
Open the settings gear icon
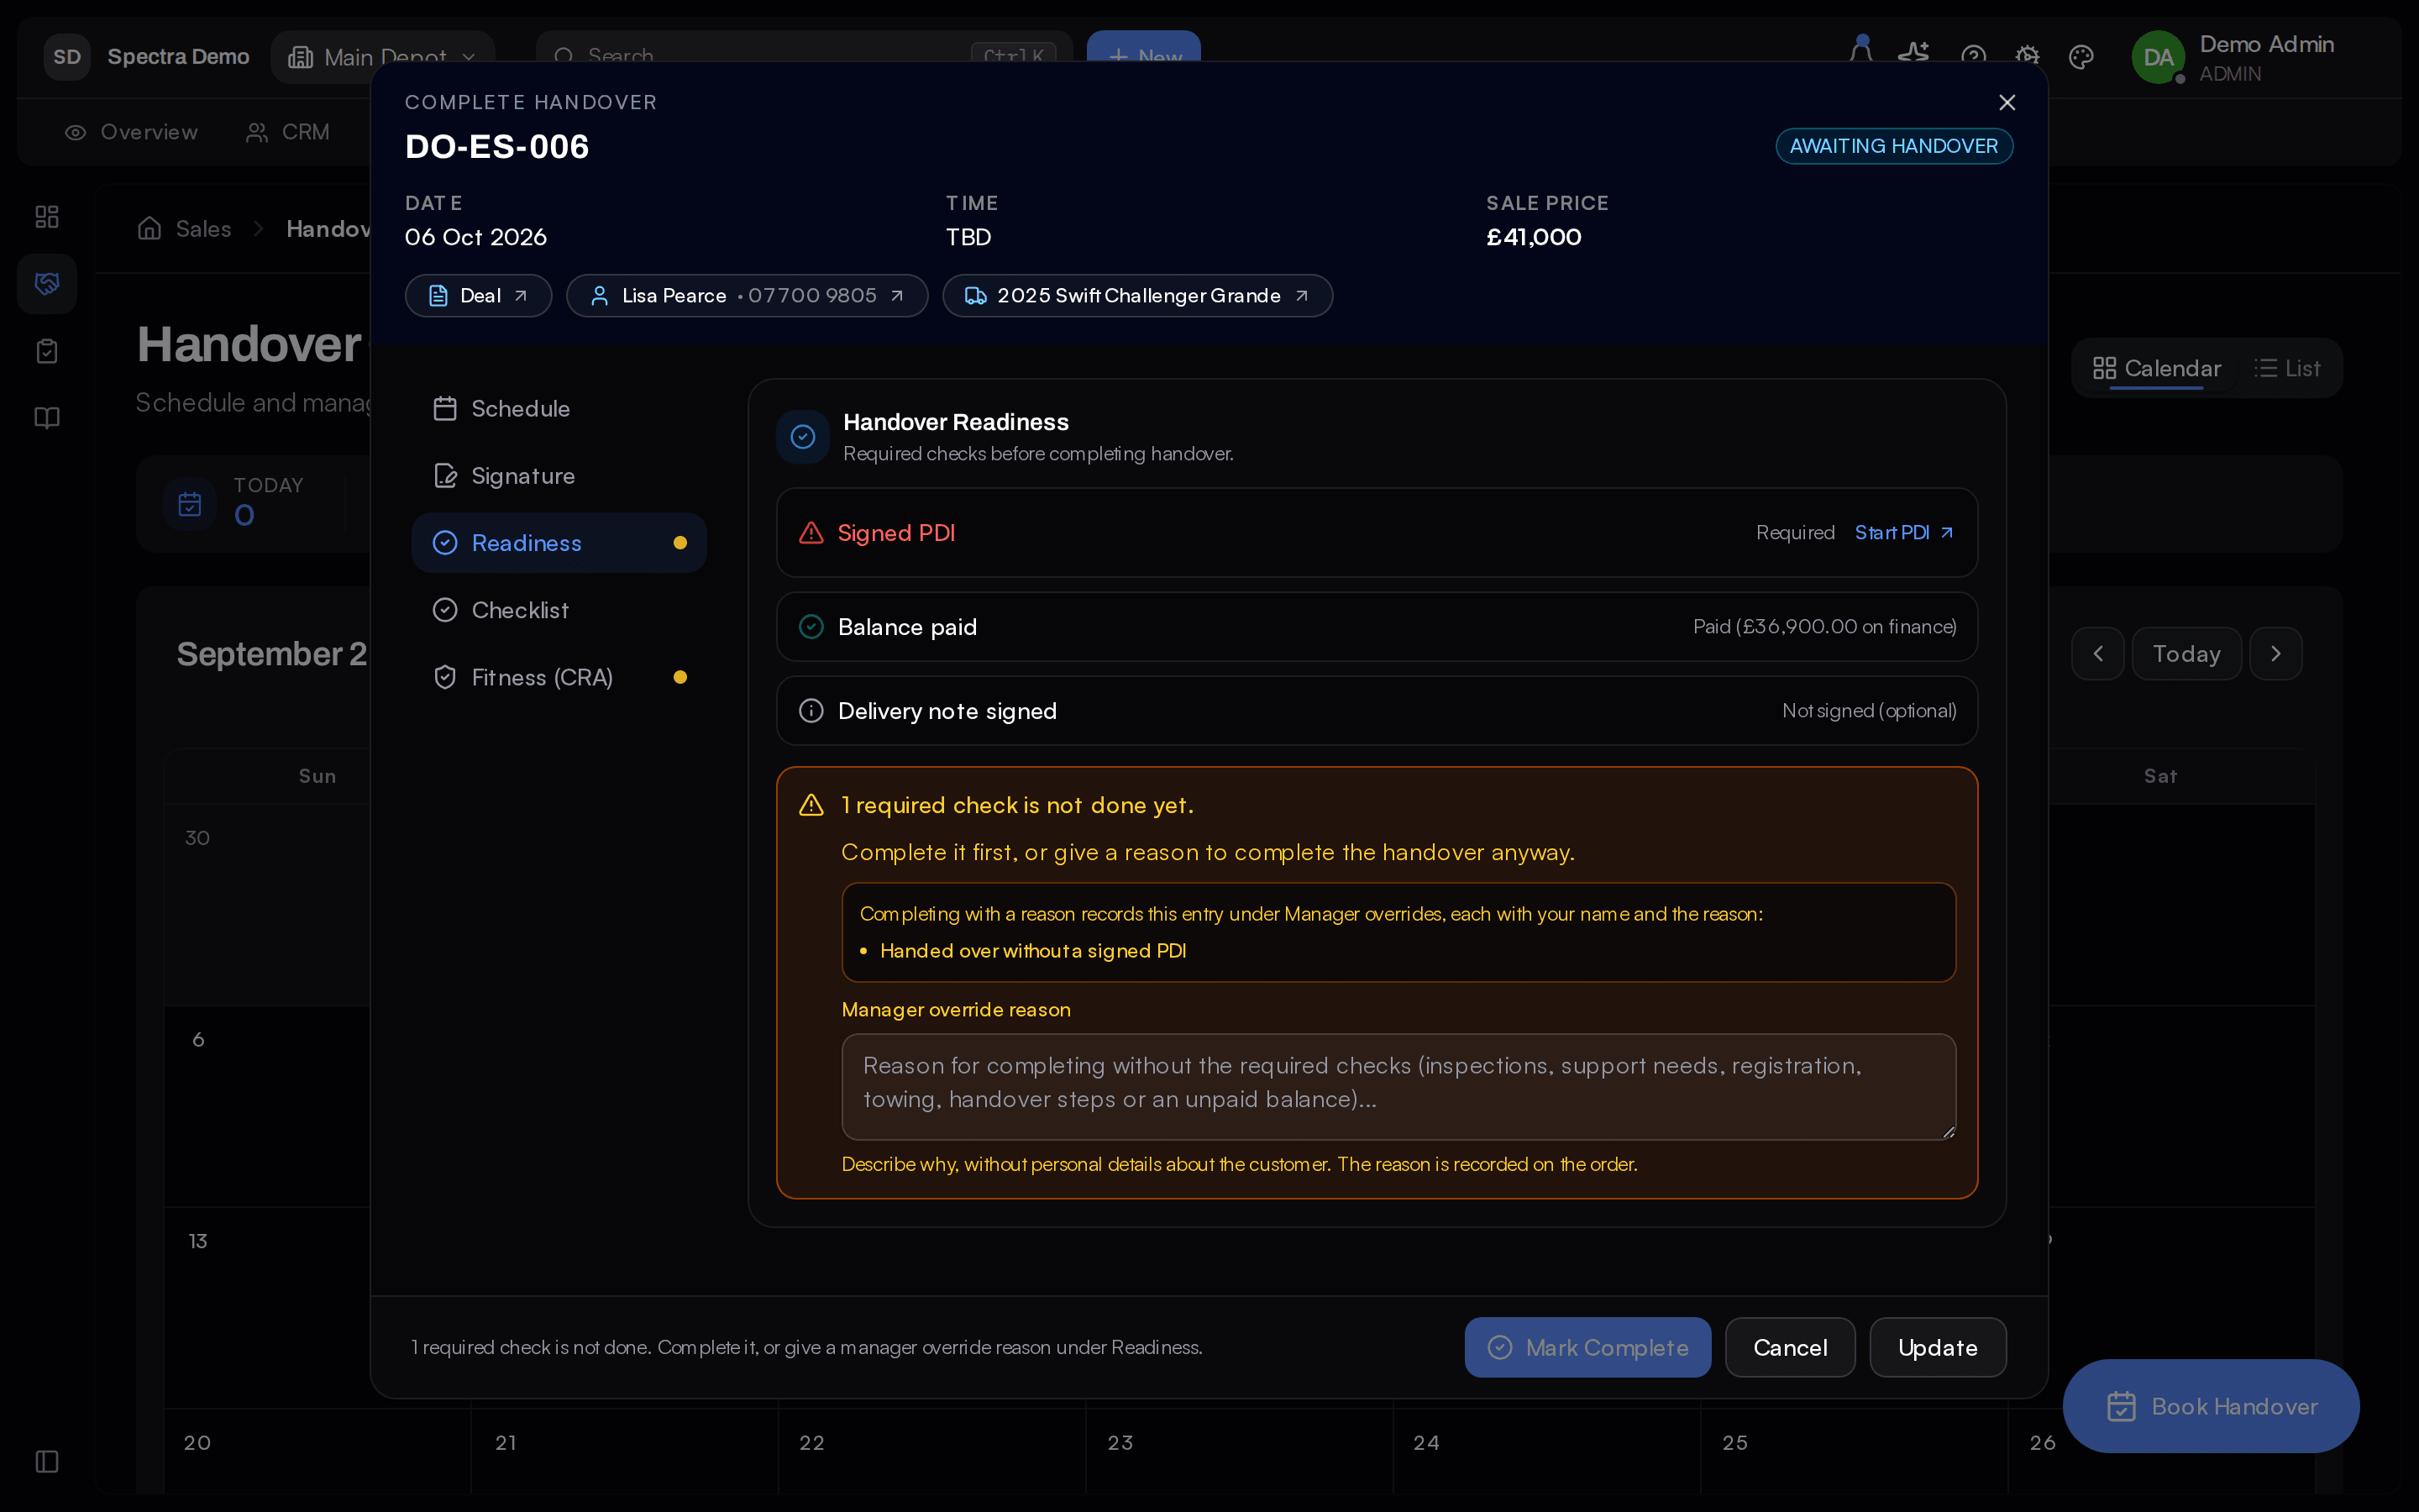(x=2027, y=57)
